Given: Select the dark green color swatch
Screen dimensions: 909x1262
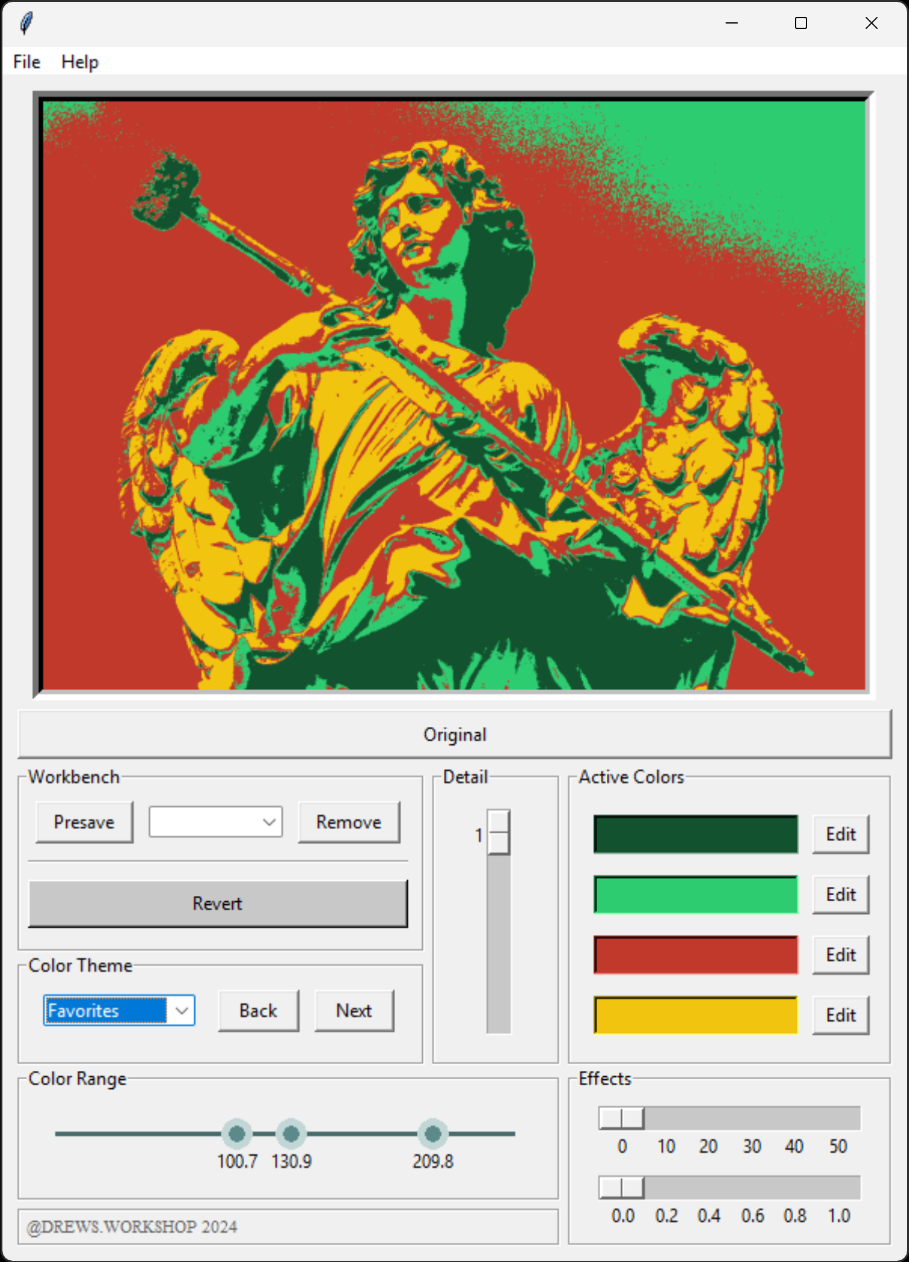Looking at the screenshot, I should [x=695, y=834].
